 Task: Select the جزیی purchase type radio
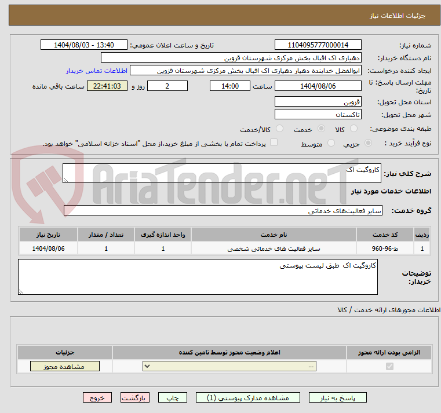tap(368, 143)
